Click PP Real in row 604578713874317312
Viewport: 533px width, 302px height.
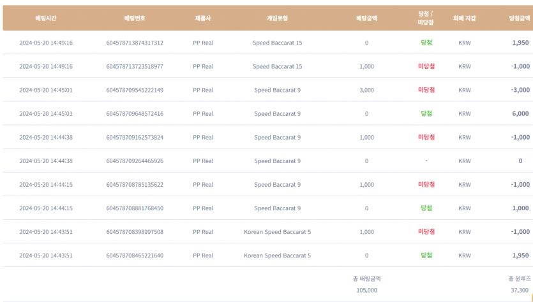coord(203,43)
